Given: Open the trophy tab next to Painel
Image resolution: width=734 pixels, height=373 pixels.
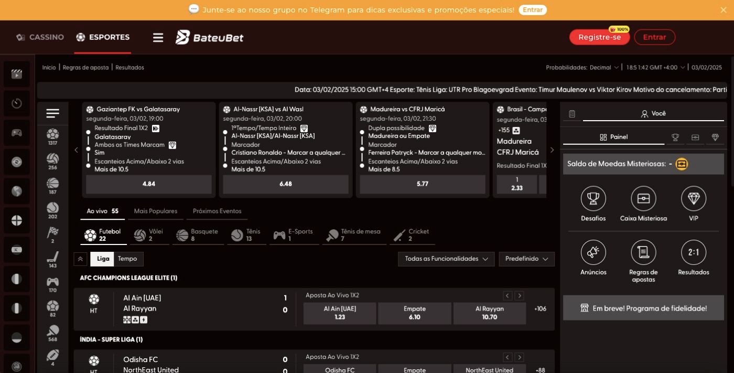Looking at the screenshot, I should [675, 137].
